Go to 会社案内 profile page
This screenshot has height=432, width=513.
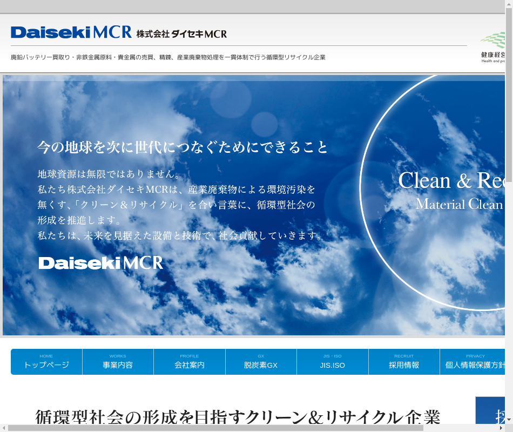[190, 362]
